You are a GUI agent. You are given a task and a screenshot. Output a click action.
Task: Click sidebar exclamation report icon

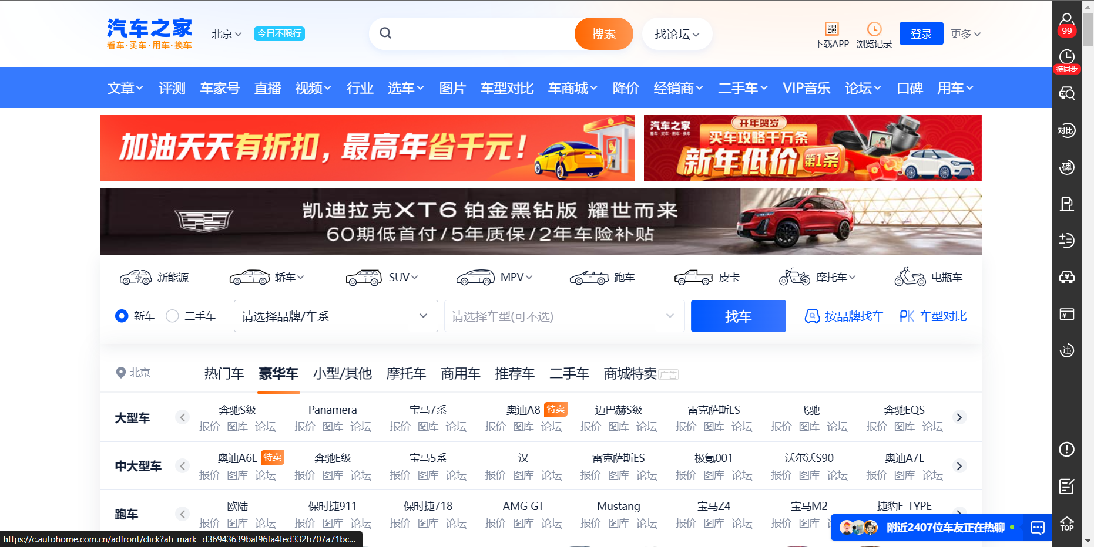pos(1067,449)
